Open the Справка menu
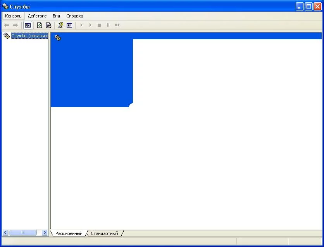 [75, 16]
